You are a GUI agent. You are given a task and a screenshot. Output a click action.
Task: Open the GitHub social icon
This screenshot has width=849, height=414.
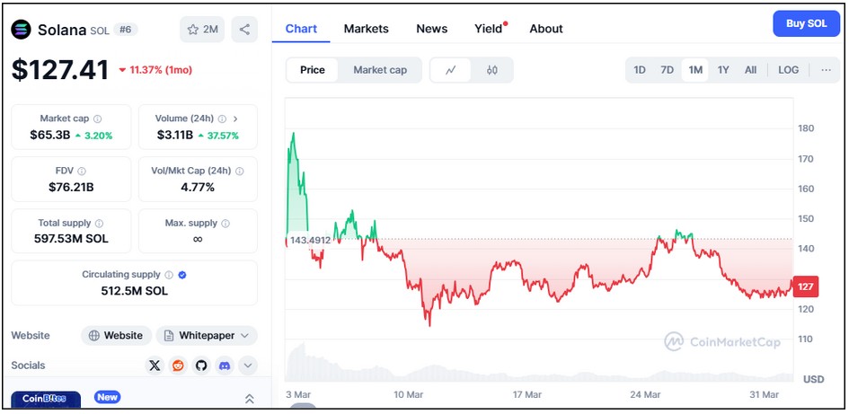(201, 366)
